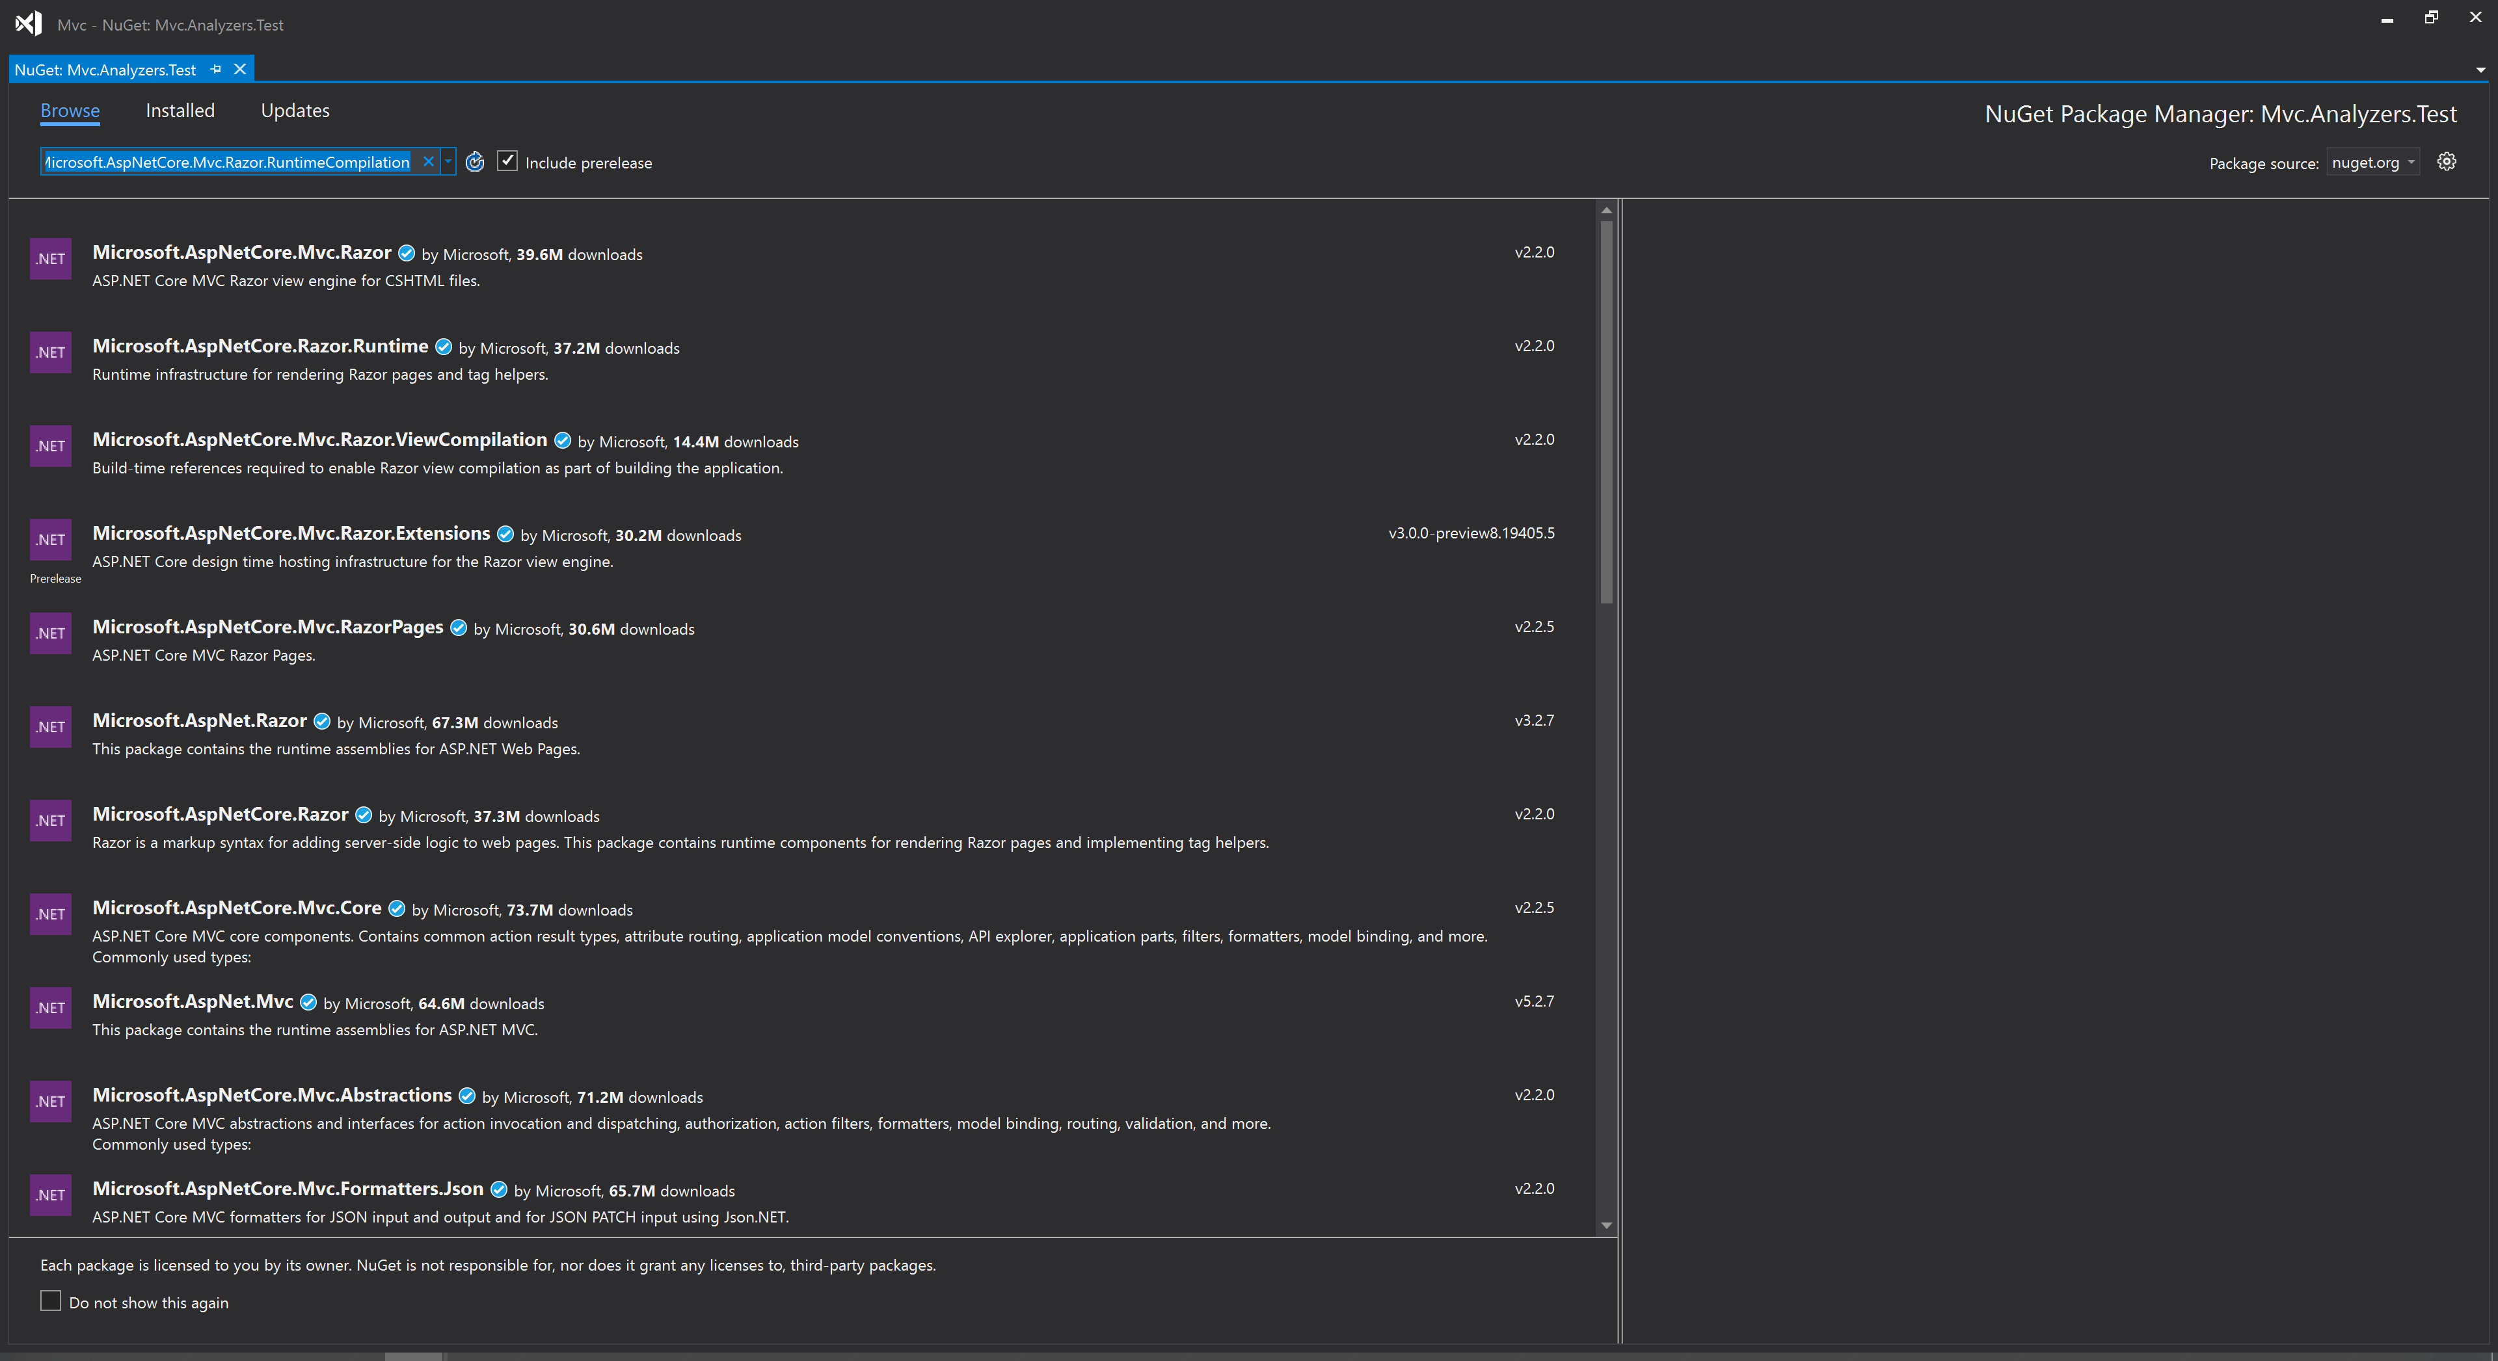Click the verified badge next to Microsoft.AspNet.Razor
Image resolution: width=2498 pixels, height=1361 pixels.
point(321,721)
